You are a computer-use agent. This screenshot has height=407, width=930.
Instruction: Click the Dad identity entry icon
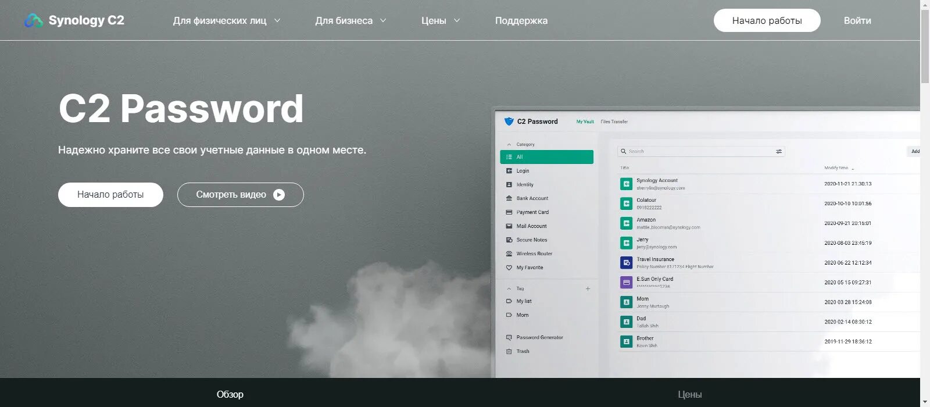[626, 322]
